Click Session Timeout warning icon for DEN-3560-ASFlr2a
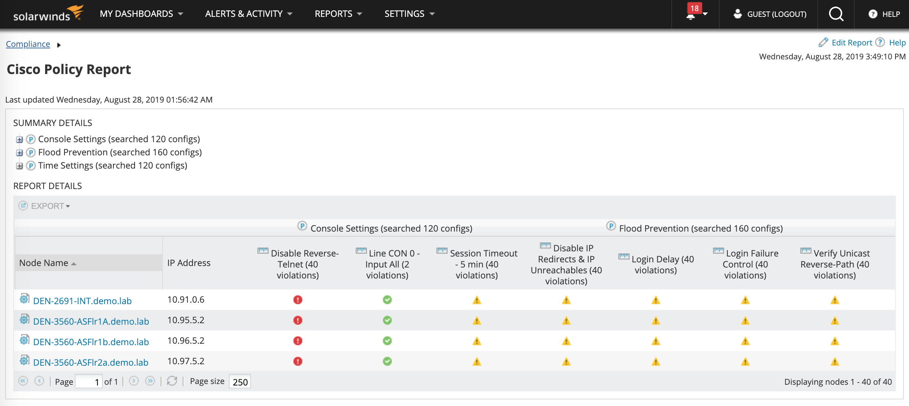 (x=477, y=362)
